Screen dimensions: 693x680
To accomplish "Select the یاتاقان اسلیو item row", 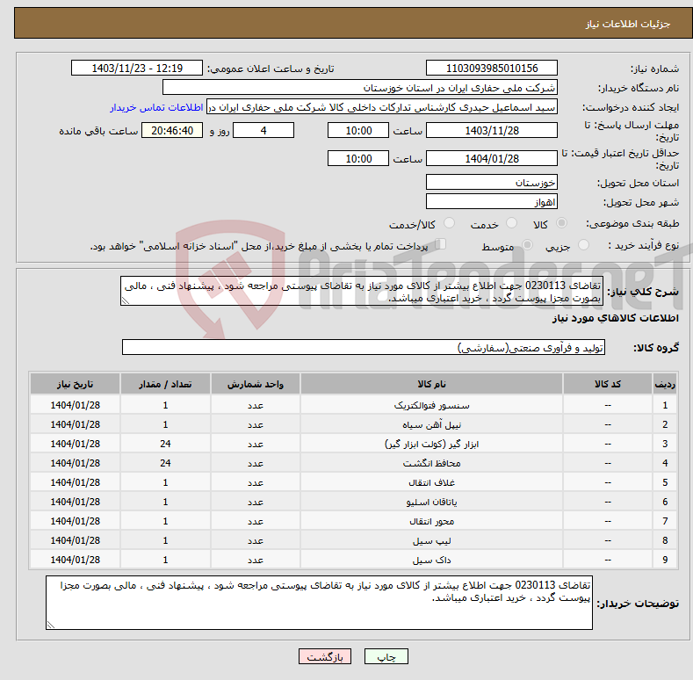I will [x=353, y=502].
